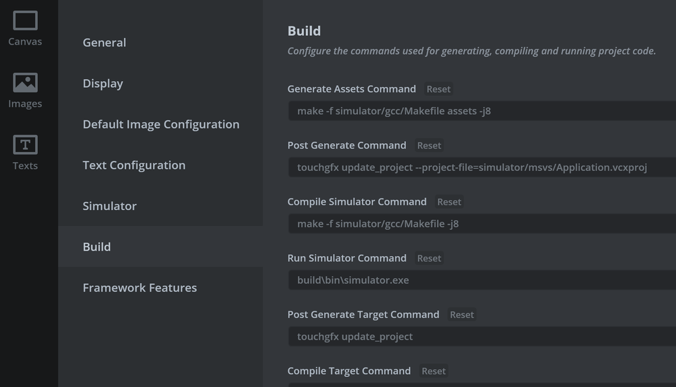676x387 pixels.
Task: Click the Post Generate Command label
Action: tap(347, 145)
